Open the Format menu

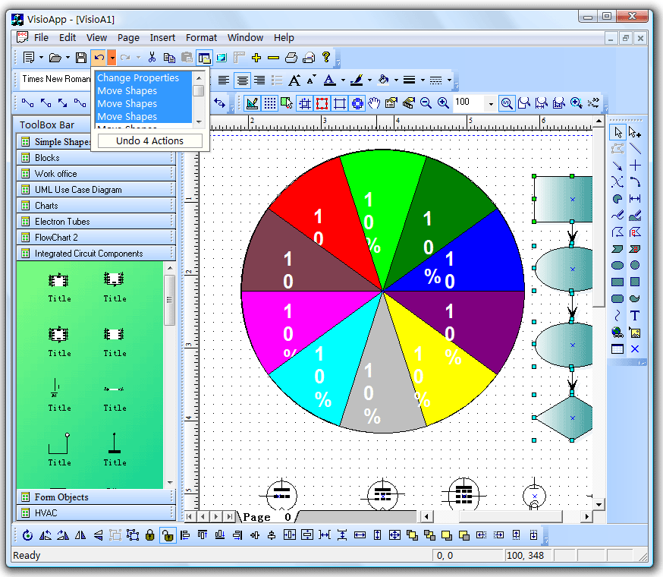(x=201, y=38)
